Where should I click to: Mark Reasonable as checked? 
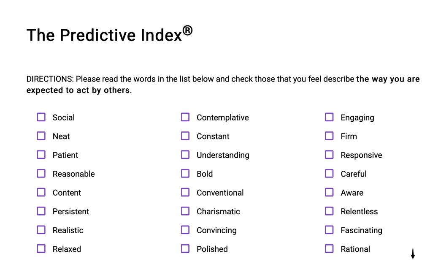(x=41, y=174)
